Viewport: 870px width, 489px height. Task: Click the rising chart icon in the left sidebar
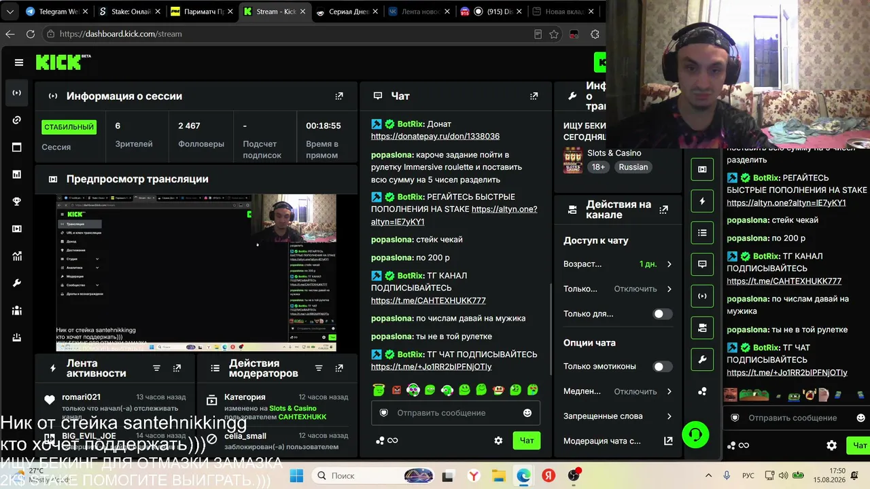click(x=17, y=256)
